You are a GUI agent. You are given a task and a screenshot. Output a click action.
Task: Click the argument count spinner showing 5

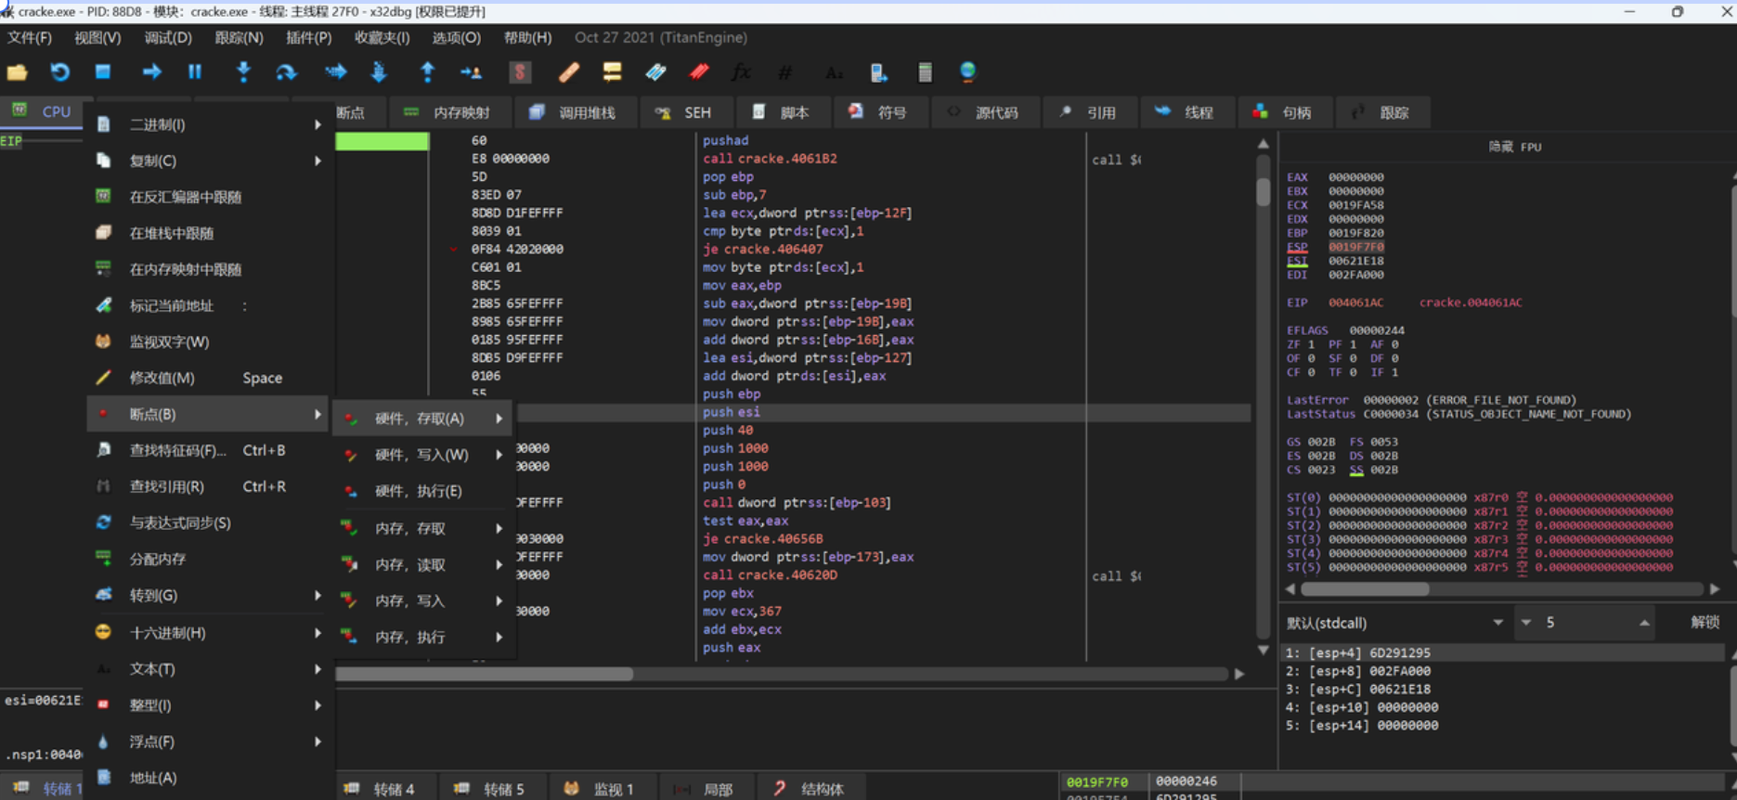1584,623
